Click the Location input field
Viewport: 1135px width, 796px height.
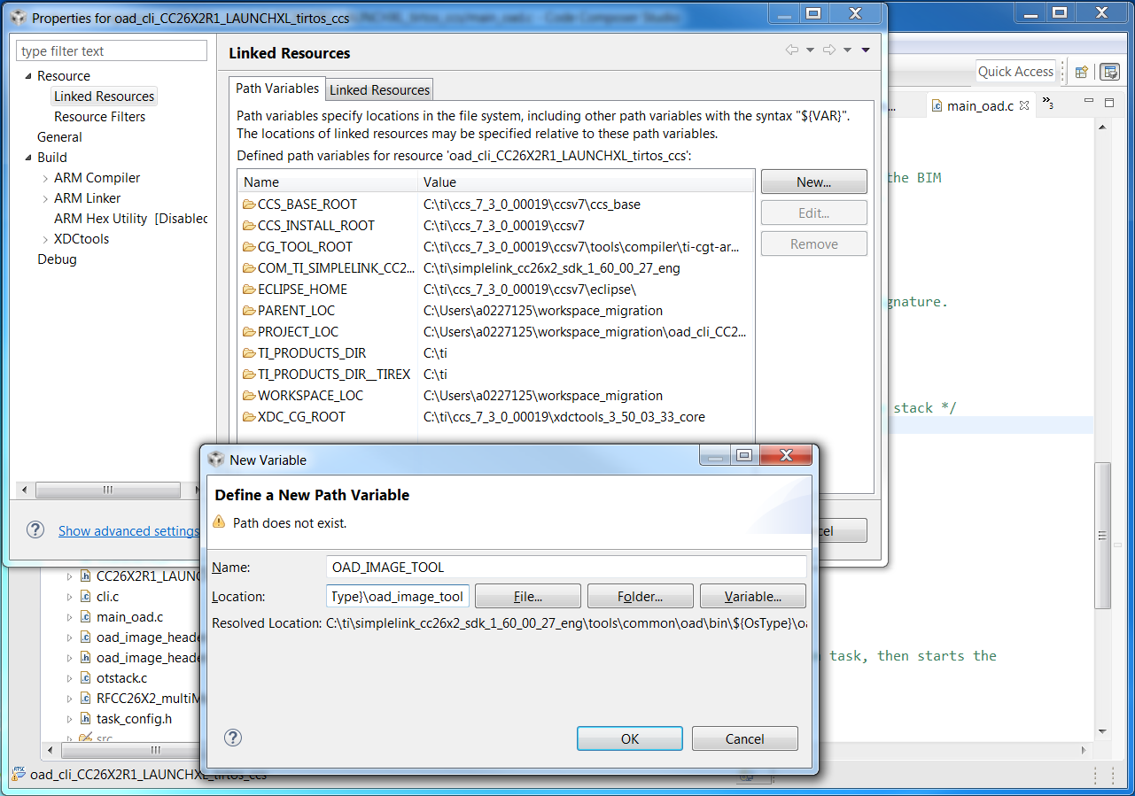398,596
